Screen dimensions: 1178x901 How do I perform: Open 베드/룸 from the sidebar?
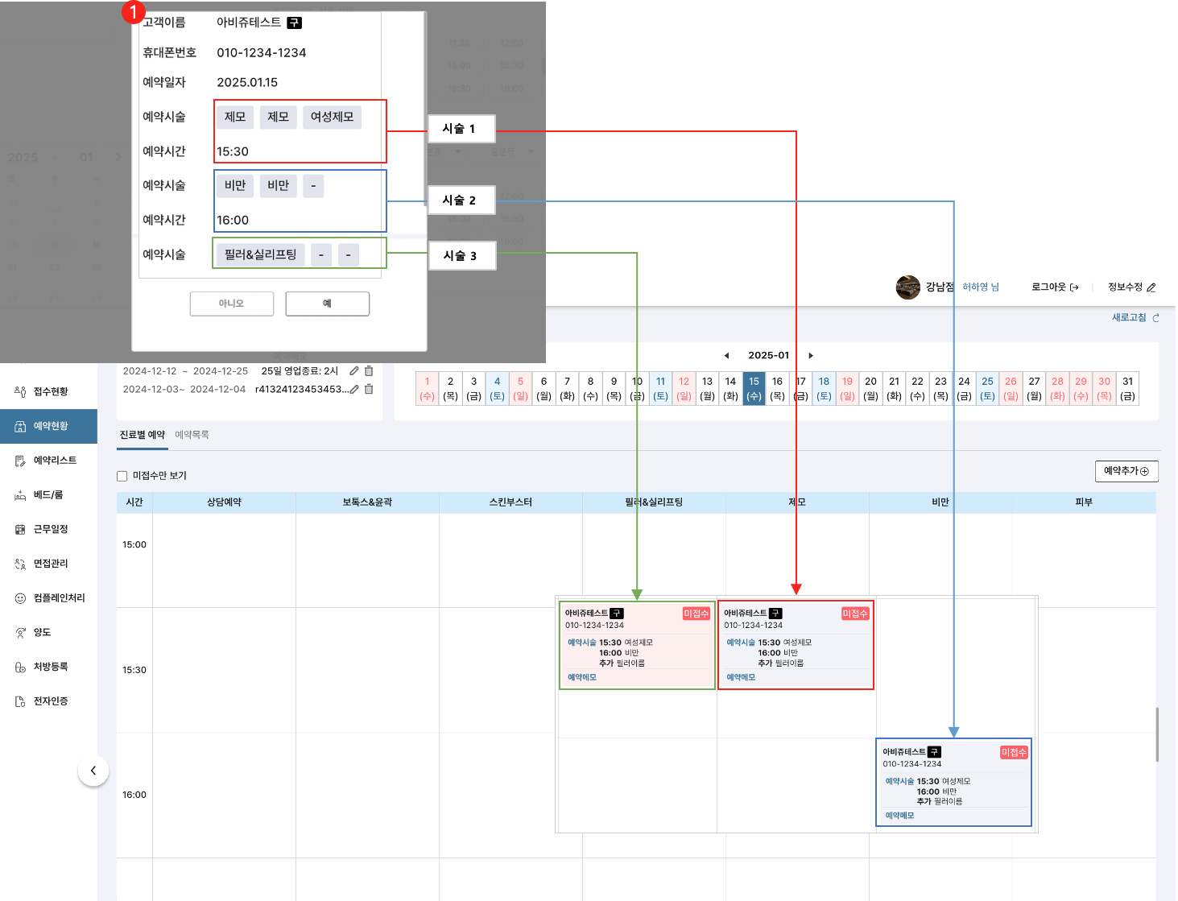(48, 494)
